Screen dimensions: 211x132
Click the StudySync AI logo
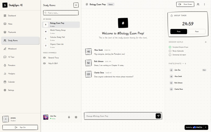point(5,5)
